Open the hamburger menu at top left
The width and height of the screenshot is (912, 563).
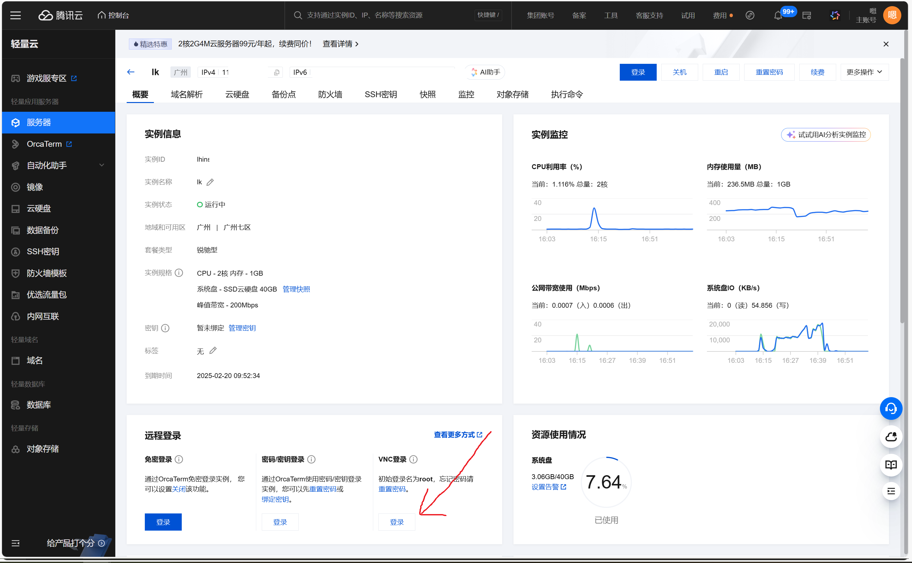(15, 15)
